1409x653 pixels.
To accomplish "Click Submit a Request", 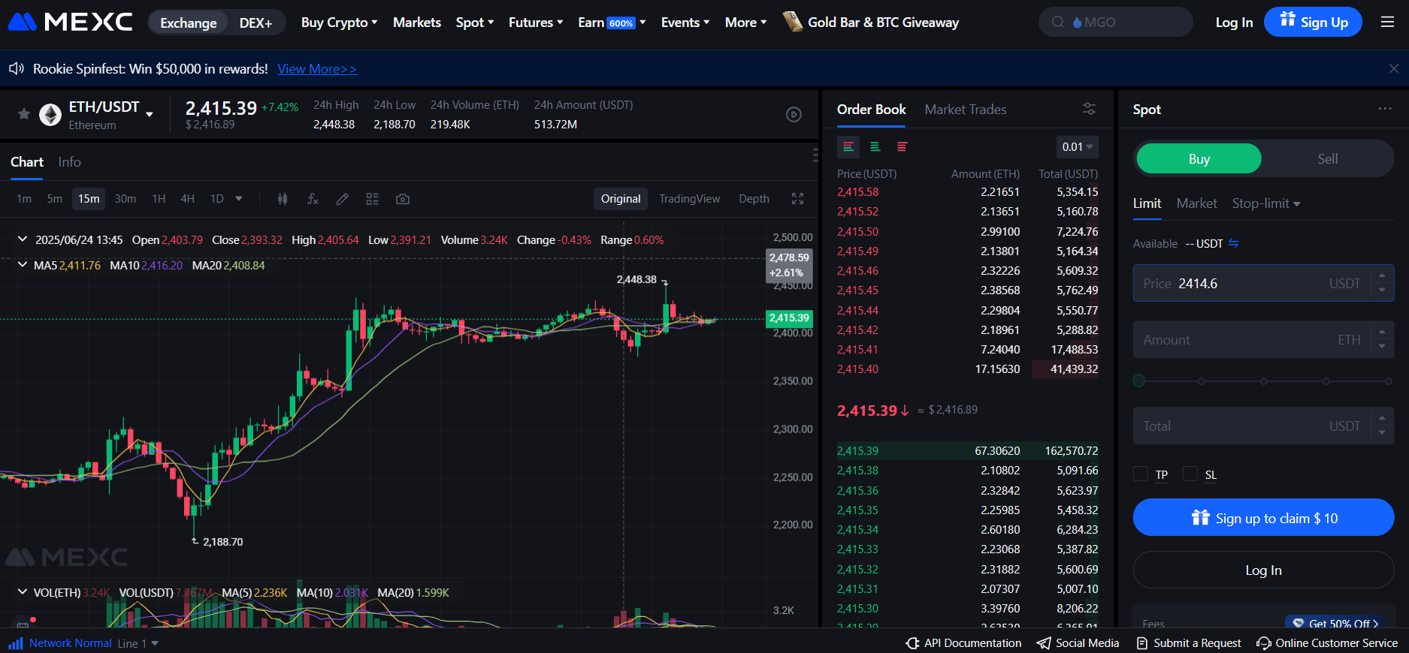I will tap(1189, 643).
